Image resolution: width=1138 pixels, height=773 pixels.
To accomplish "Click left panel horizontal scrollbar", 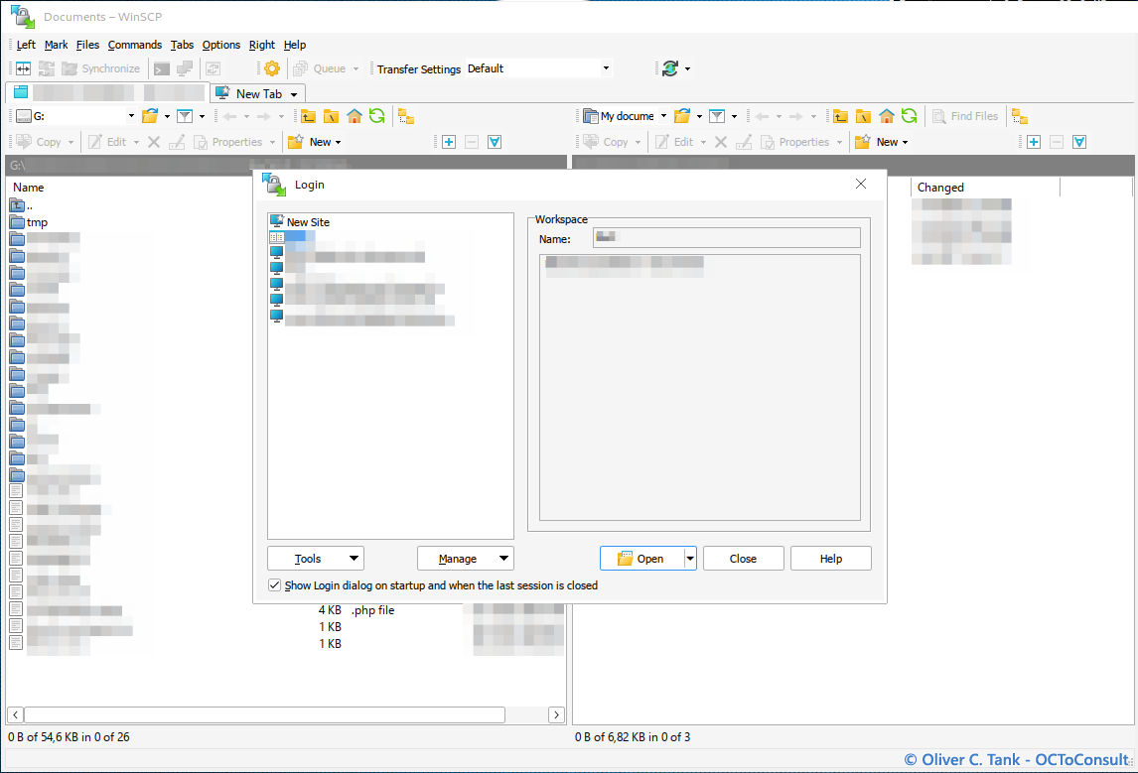I will [265, 715].
